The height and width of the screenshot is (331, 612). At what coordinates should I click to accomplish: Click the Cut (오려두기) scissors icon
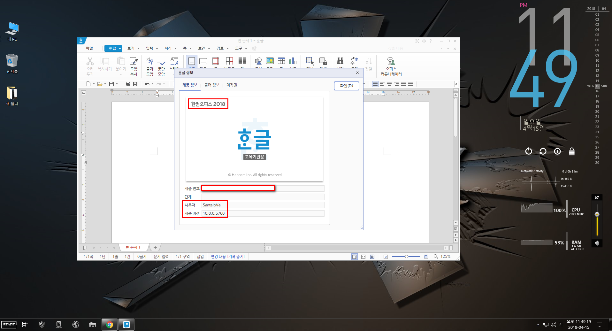(x=90, y=61)
